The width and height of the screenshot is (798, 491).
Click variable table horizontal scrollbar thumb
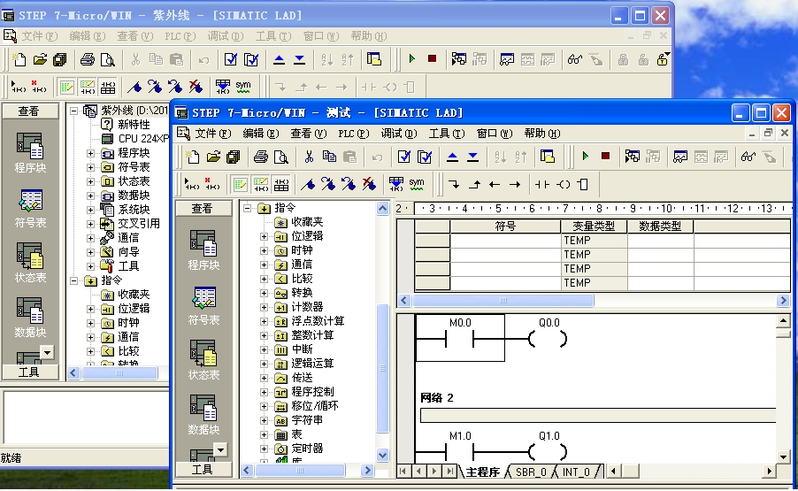503,300
